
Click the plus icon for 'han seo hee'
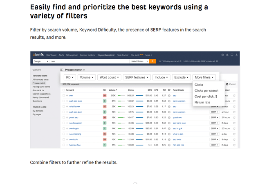[x=67, y=145]
